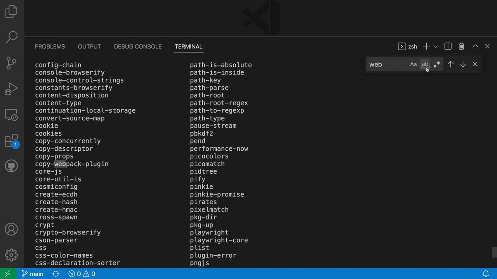Open the Extensions view with badge
Image resolution: width=497 pixels, height=279 pixels.
pyautogui.click(x=11, y=141)
